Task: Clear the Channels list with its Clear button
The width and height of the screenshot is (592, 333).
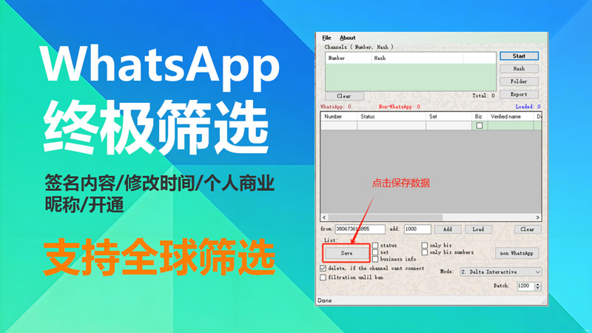Action: pos(344,96)
